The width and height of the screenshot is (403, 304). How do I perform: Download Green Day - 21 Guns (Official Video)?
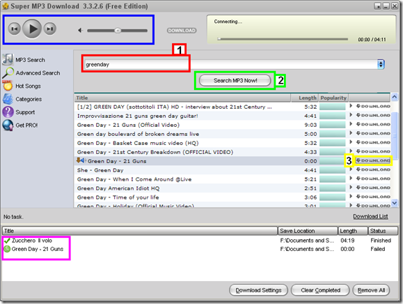tap(373, 124)
